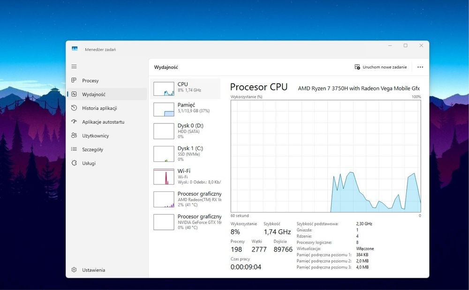Screen dimensions: 469x290
Task: Select the Pamięć mini graph thumbnail
Action: [164, 109]
